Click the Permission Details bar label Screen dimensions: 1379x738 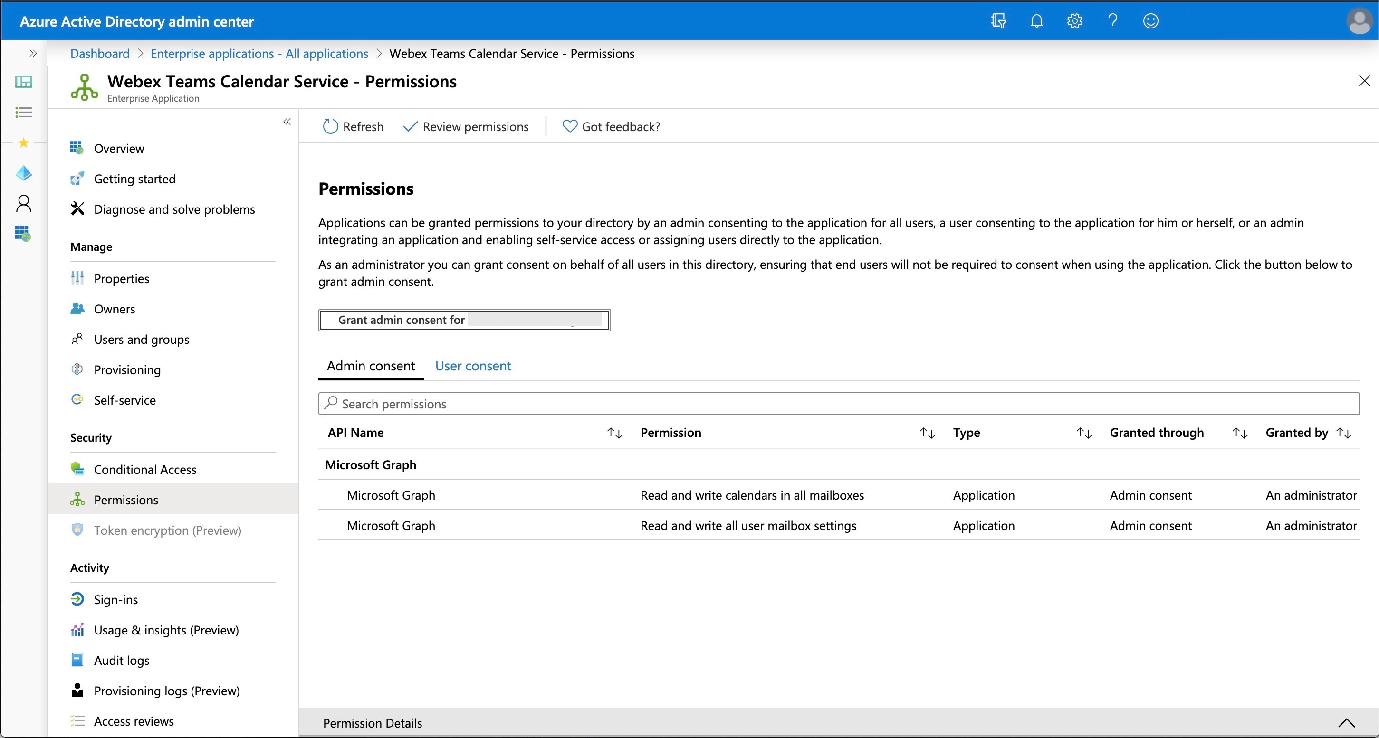click(372, 723)
